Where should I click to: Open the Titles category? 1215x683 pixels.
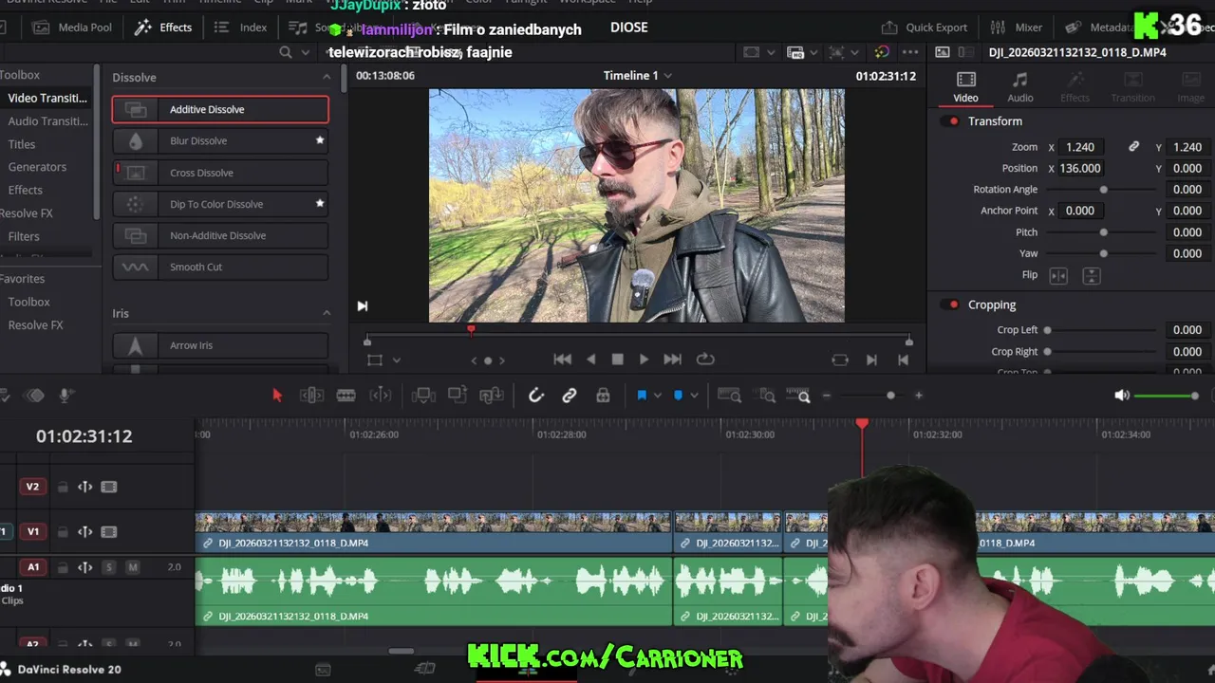pos(22,144)
